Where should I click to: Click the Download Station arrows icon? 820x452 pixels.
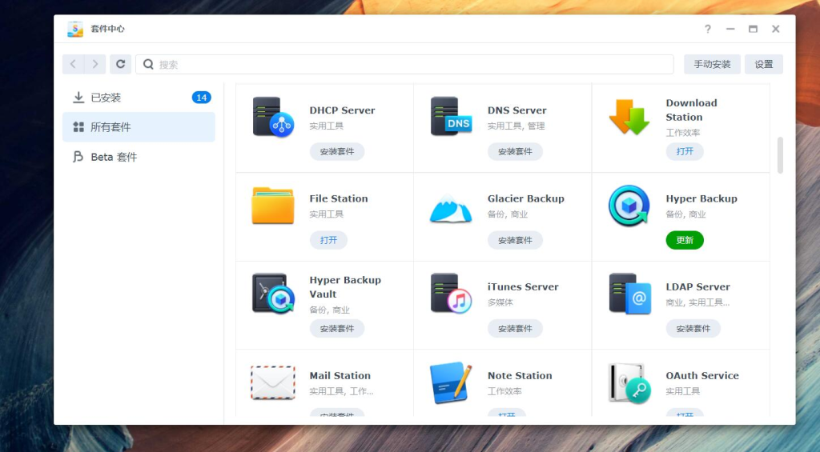point(629,117)
